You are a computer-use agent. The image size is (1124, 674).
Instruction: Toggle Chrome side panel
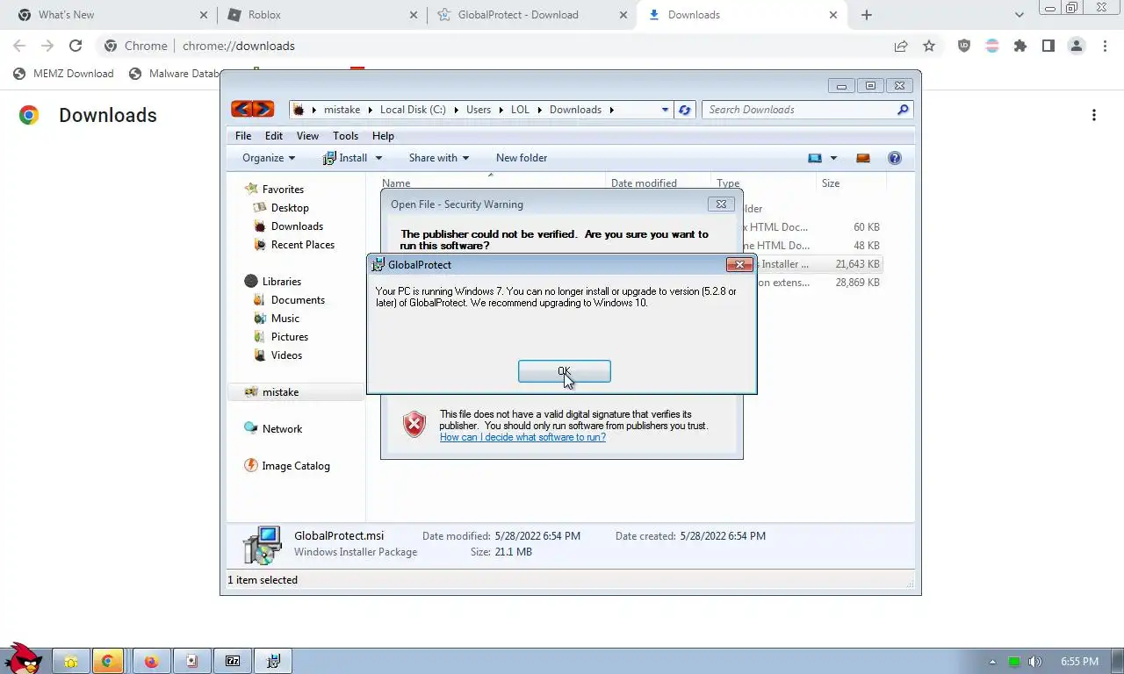pos(1048,46)
